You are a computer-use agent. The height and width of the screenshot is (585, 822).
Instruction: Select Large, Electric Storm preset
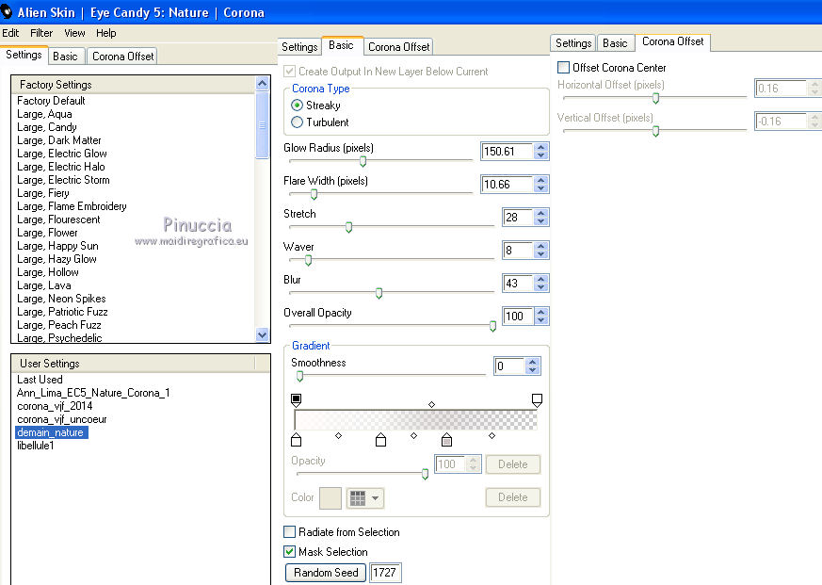(x=63, y=180)
